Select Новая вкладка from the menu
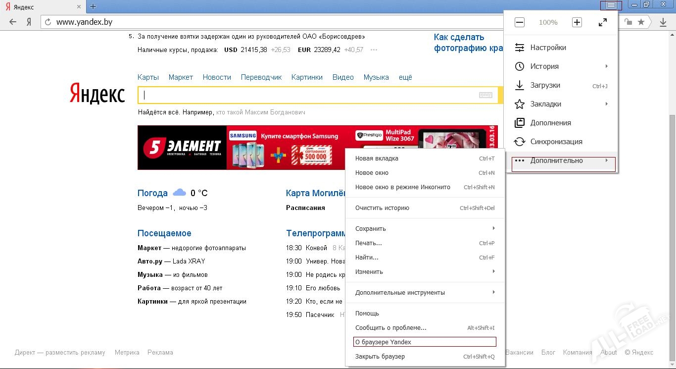This screenshot has height=369, width=676. coord(376,158)
